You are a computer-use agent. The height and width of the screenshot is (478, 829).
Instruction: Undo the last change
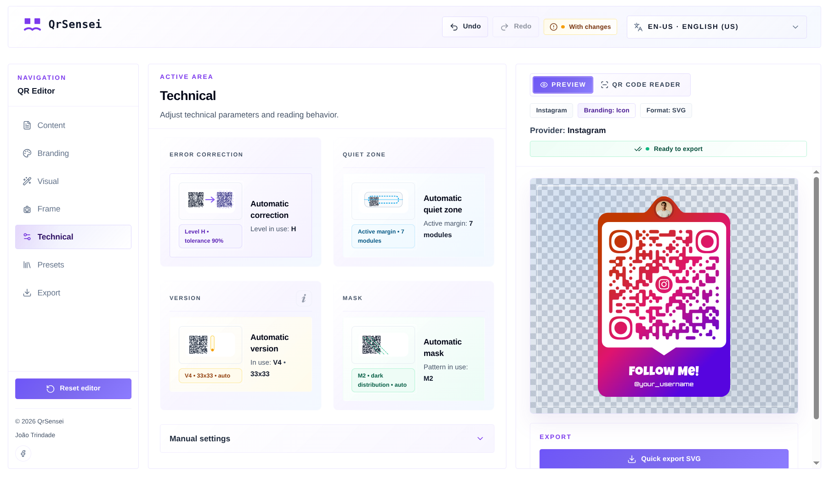(465, 27)
